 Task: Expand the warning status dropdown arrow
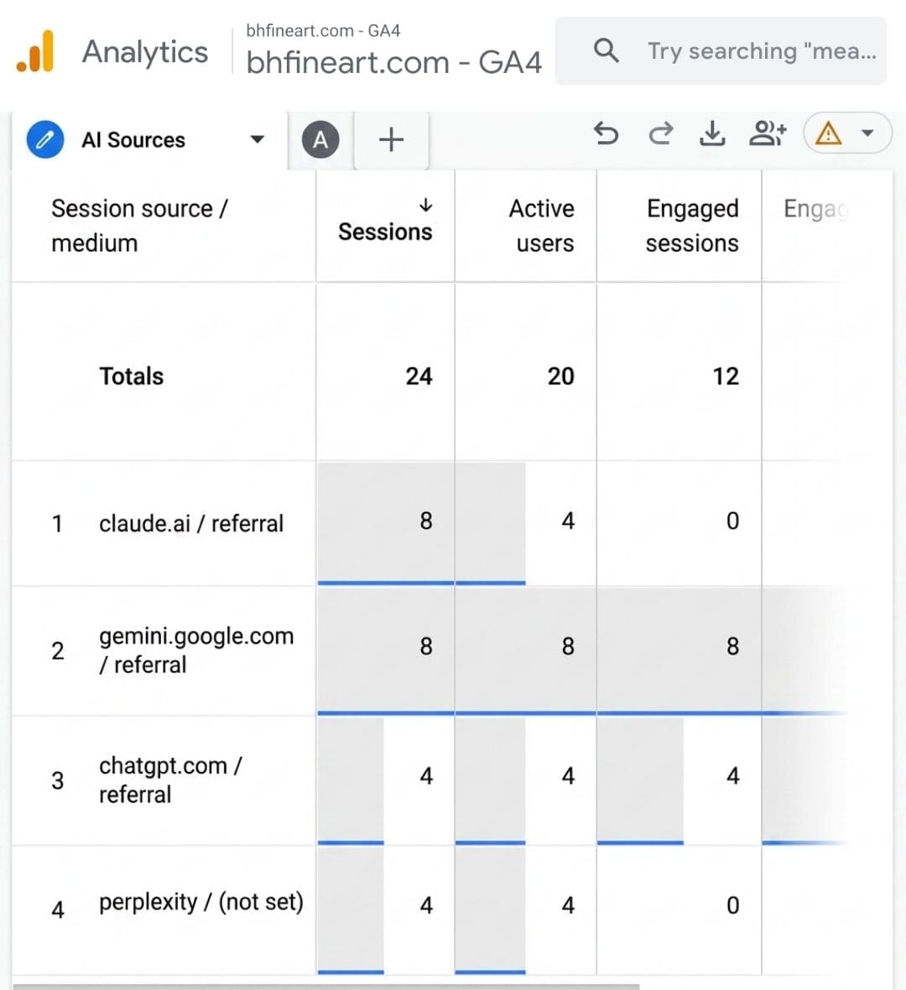tap(868, 133)
